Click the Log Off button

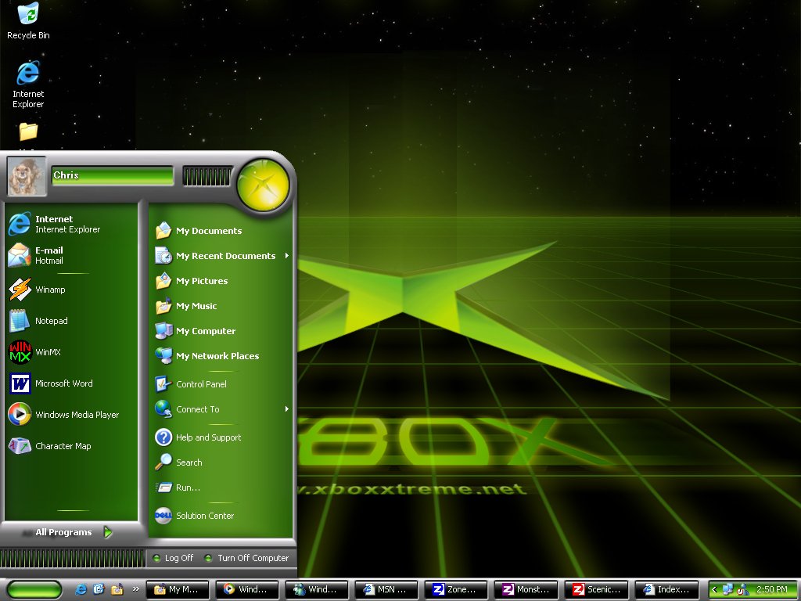coord(173,558)
